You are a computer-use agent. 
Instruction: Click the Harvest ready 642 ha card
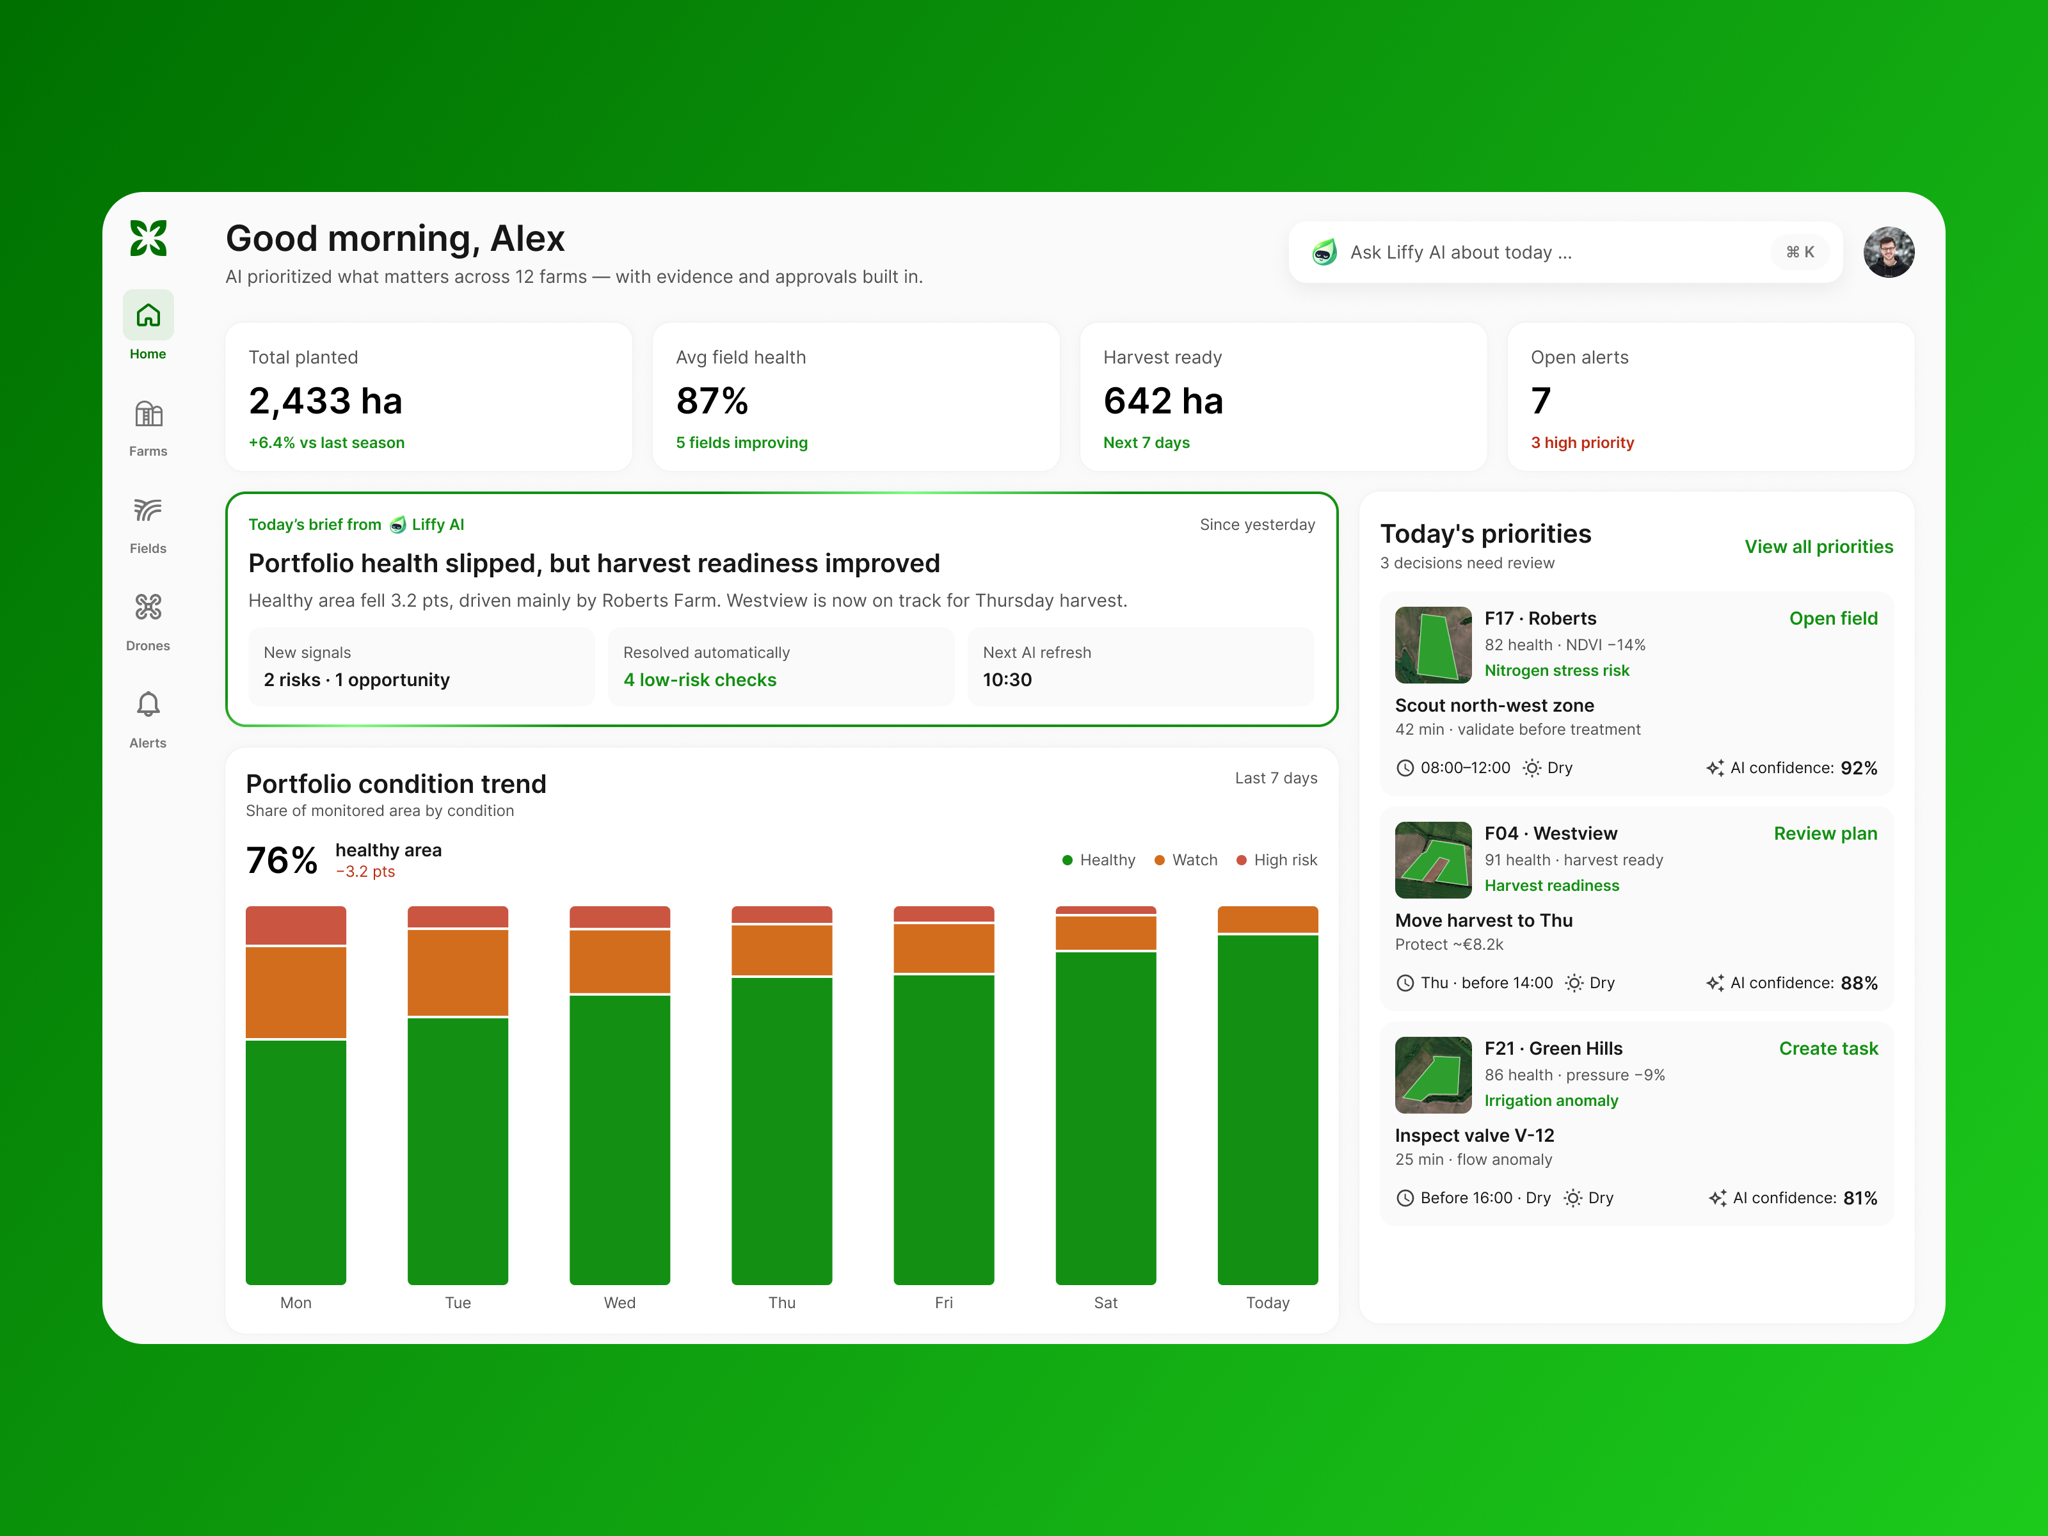coord(1283,397)
